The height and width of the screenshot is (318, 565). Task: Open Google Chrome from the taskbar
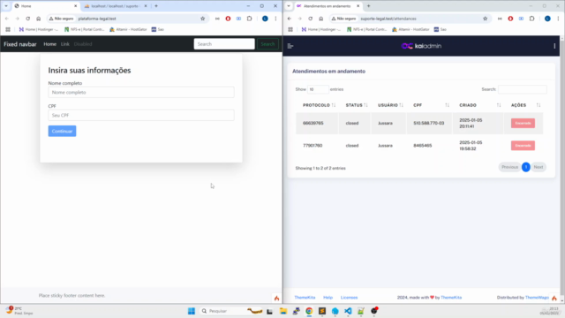309,311
